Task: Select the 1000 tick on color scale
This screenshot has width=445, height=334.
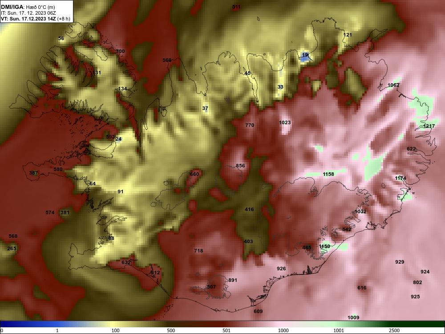Action: pyautogui.click(x=283, y=330)
